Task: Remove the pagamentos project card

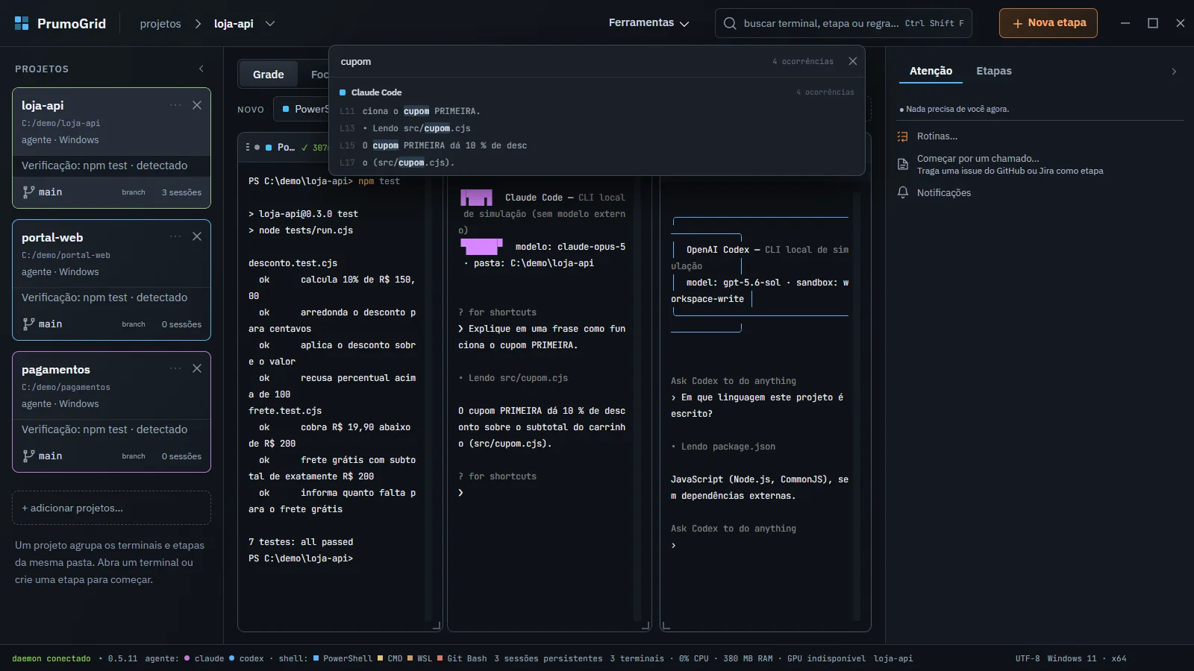Action: (197, 368)
